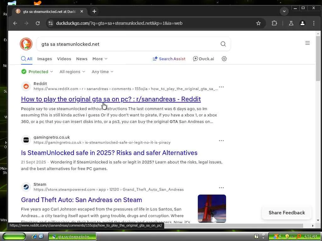The image size is (322, 241).
Task: Click the address bar URL
Action: [x=119, y=23]
